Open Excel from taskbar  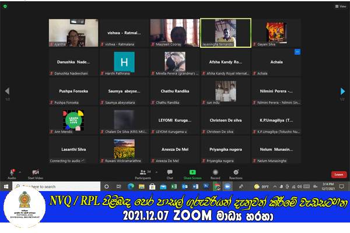(174, 186)
